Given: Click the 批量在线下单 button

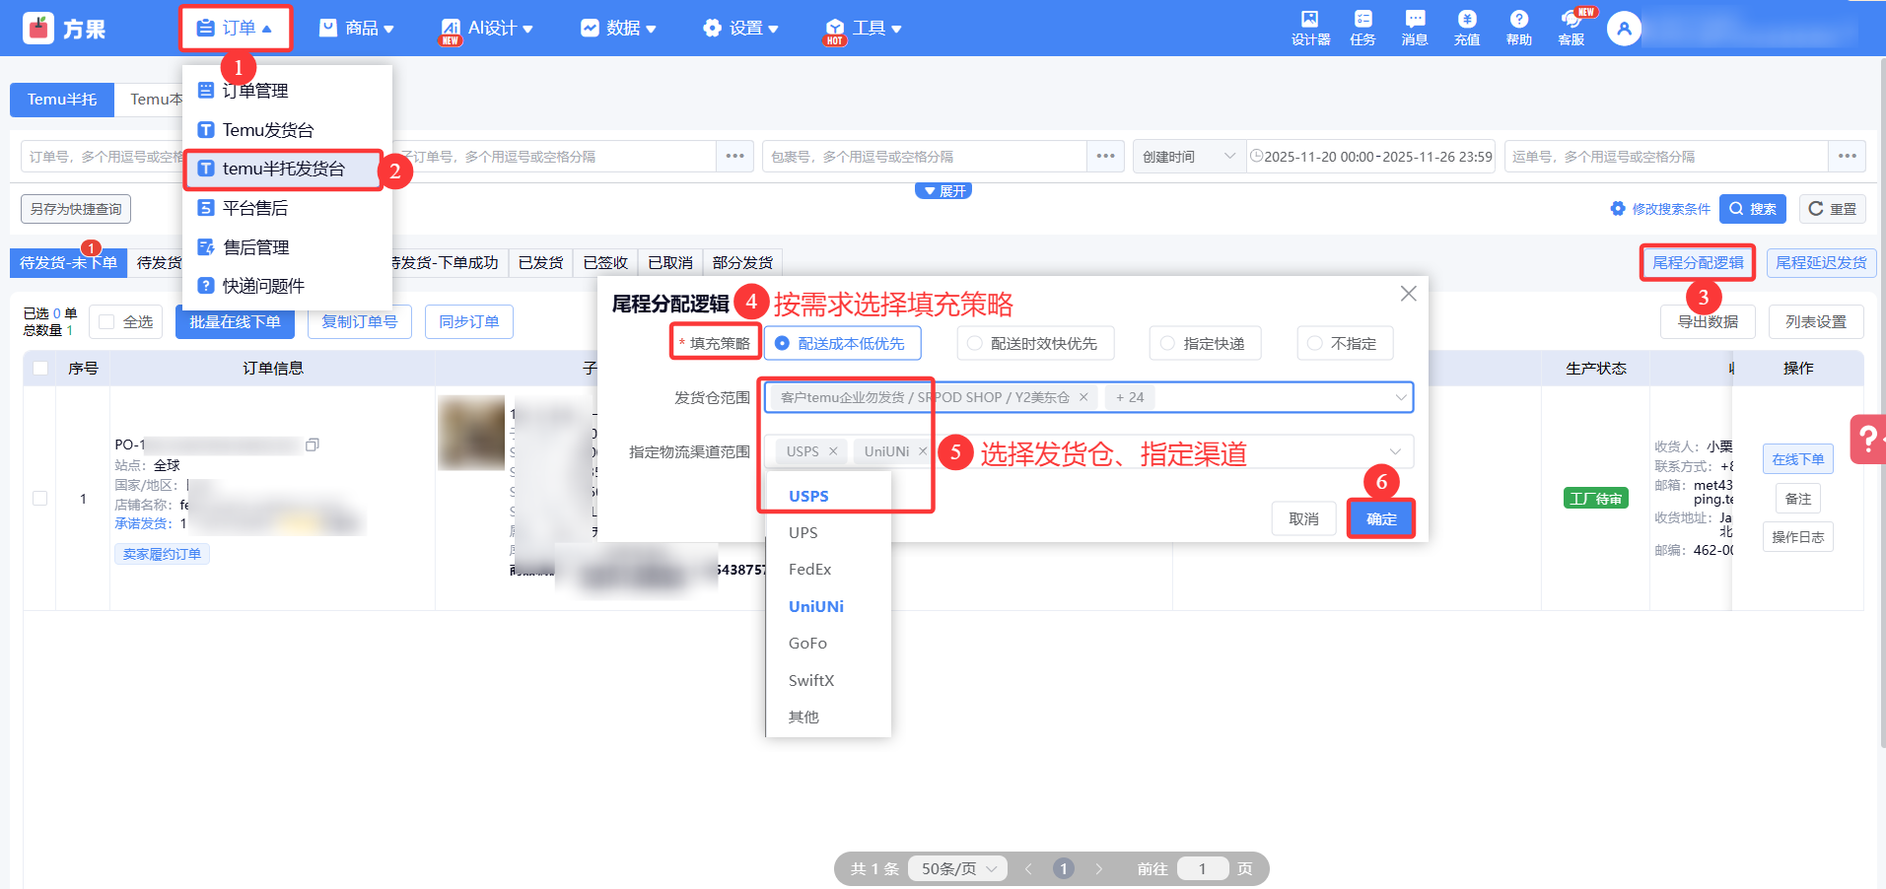Looking at the screenshot, I should [x=235, y=322].
